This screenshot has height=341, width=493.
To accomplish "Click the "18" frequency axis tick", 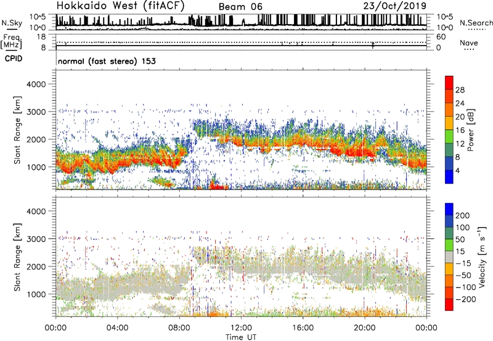I will click(41, 37).
